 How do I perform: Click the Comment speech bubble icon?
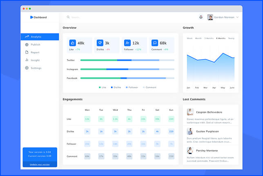(x=155, y=43)
